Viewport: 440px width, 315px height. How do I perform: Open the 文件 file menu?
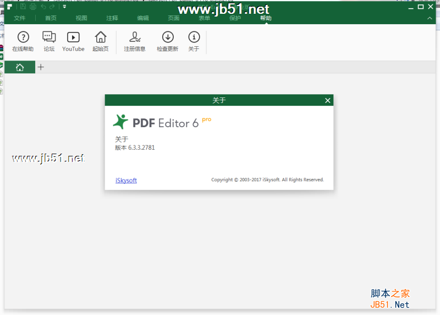(x=20, y=18)
